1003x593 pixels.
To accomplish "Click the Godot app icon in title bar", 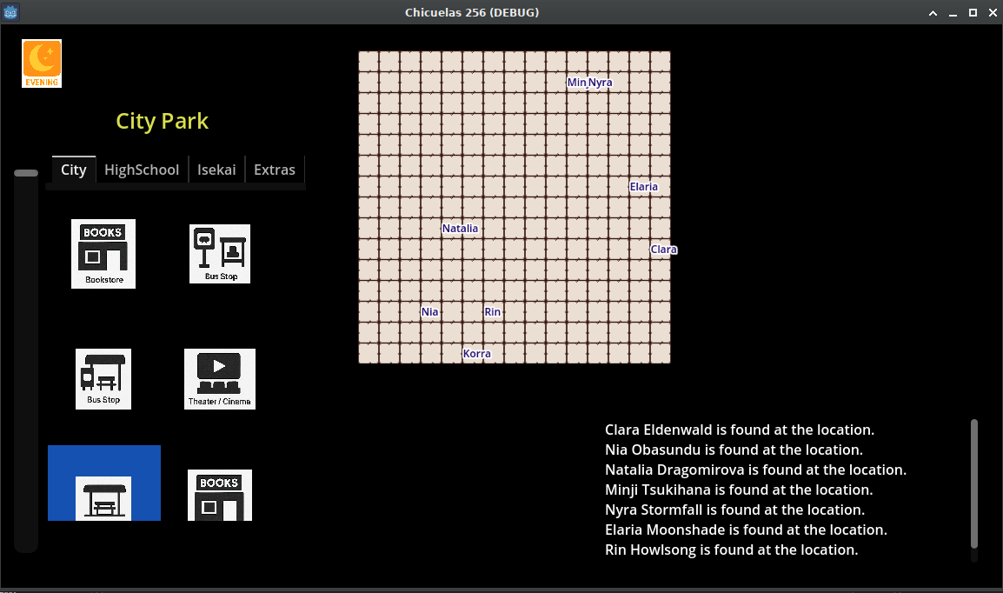I will 10,12.
